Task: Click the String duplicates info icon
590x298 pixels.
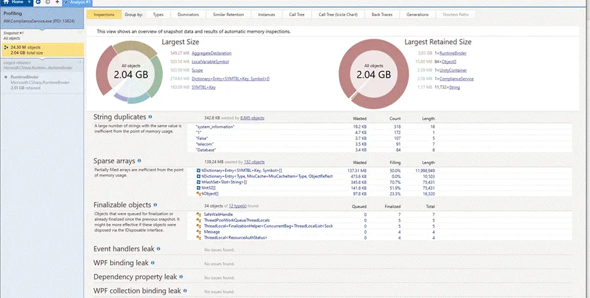Action: tap(150, 117)
